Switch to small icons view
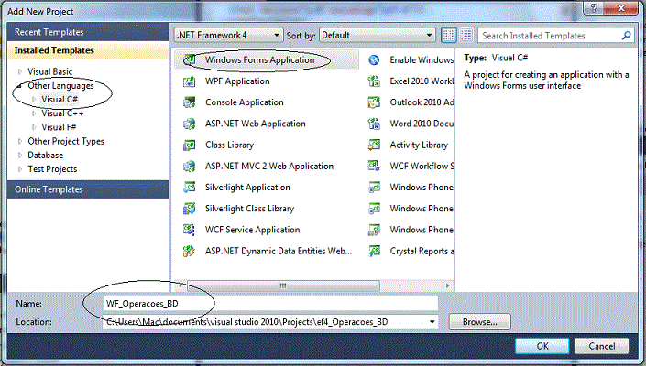 click(x=466, y=36)
